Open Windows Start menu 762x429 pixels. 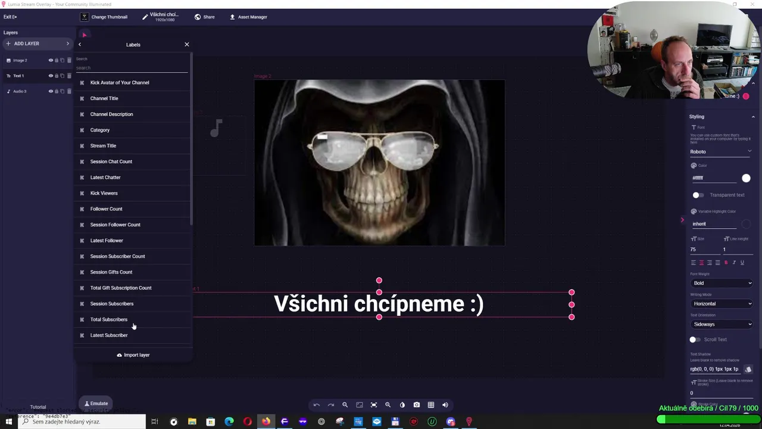point(9,422)
